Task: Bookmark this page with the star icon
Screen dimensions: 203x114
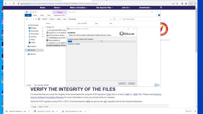Action: tap(177, 3)
